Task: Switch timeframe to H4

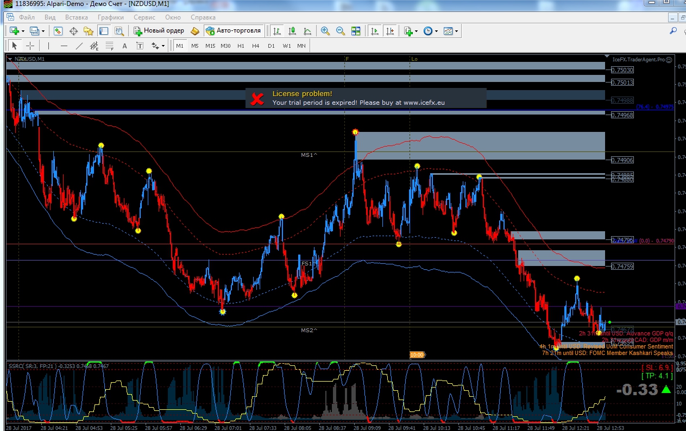Action: point(256,46)
